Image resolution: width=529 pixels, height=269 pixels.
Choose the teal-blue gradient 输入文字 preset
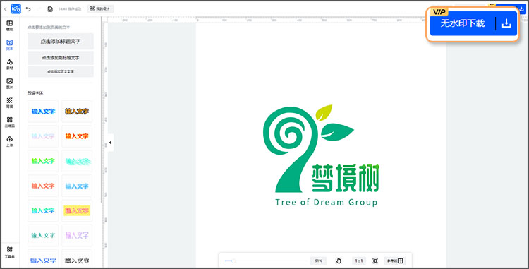coord(43,210)
